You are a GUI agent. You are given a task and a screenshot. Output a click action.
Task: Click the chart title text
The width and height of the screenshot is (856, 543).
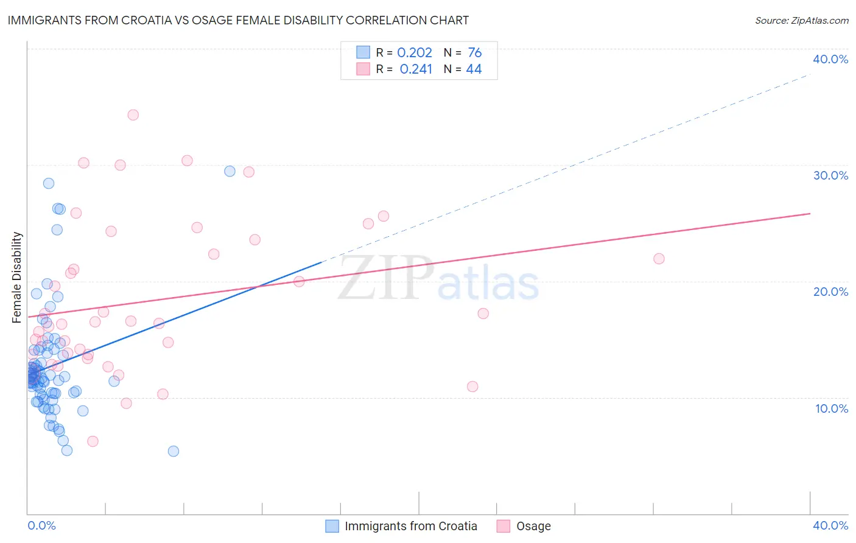point(238,20)
